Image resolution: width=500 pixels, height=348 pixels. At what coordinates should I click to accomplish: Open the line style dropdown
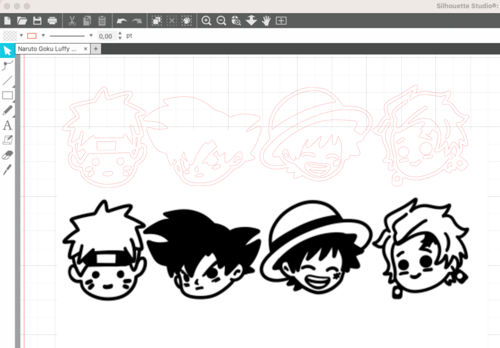(x=91, y=36)
